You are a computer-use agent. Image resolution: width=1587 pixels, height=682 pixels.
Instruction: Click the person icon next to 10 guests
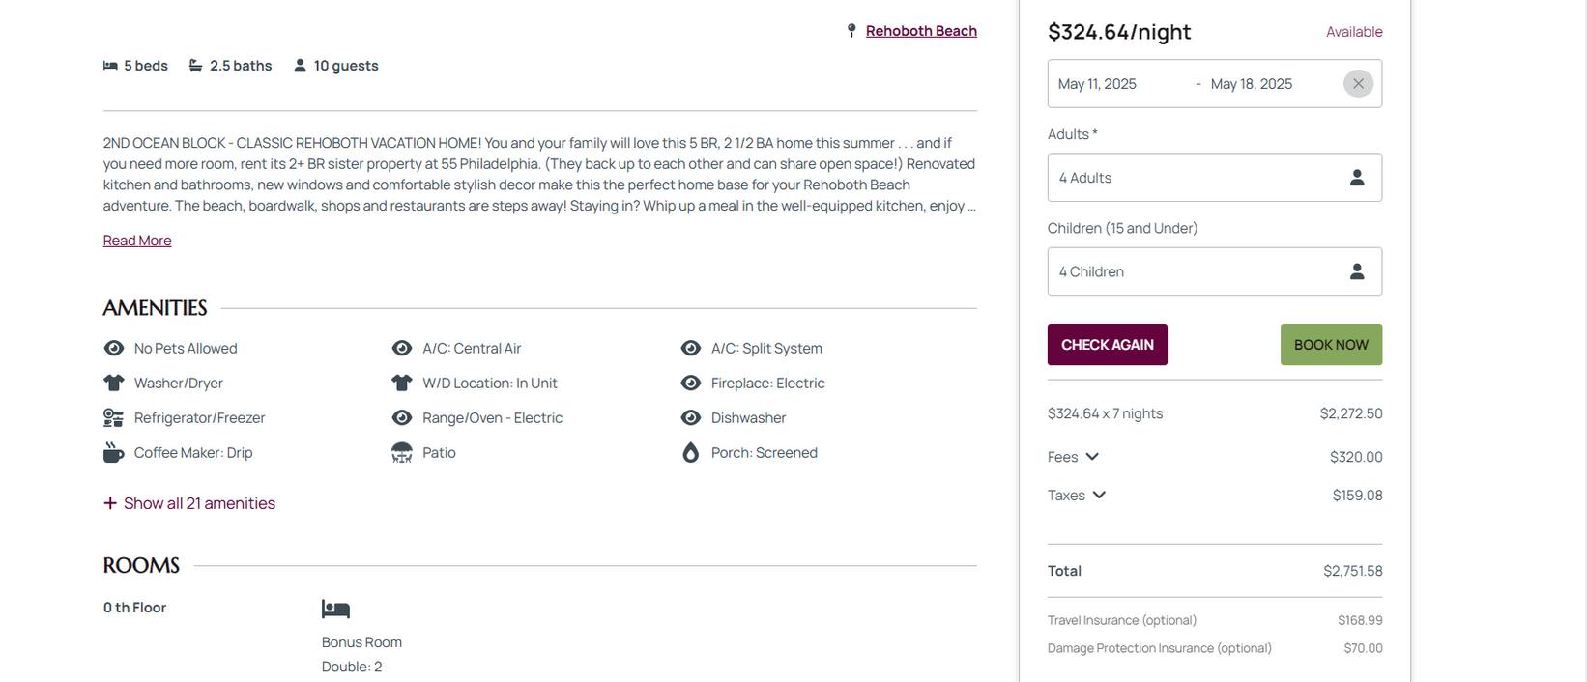(x=300, y=66)
